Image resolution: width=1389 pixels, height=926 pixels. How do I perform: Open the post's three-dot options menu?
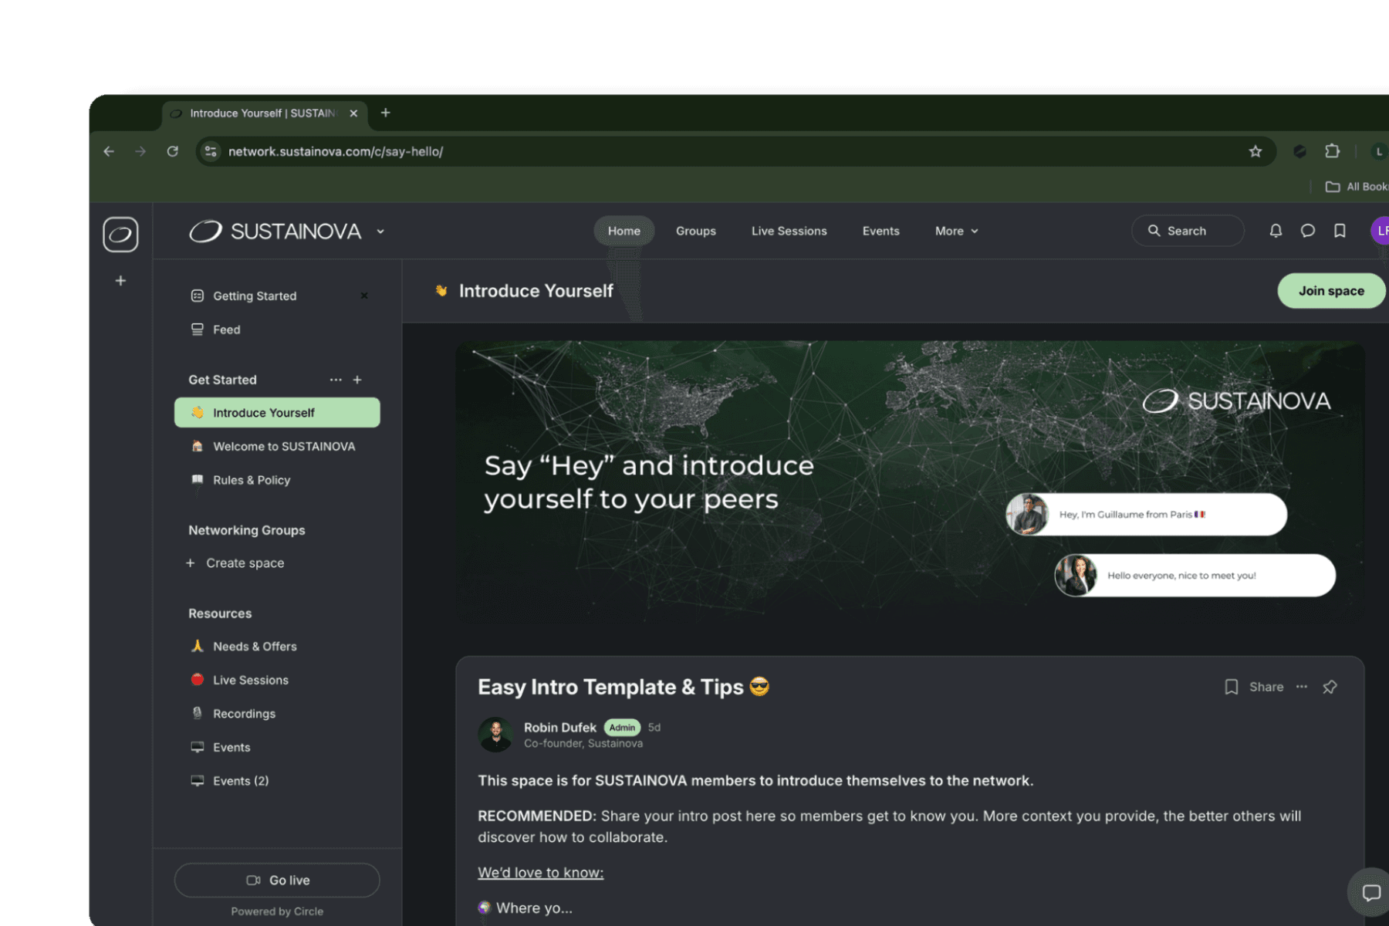tap(1302, 687)
